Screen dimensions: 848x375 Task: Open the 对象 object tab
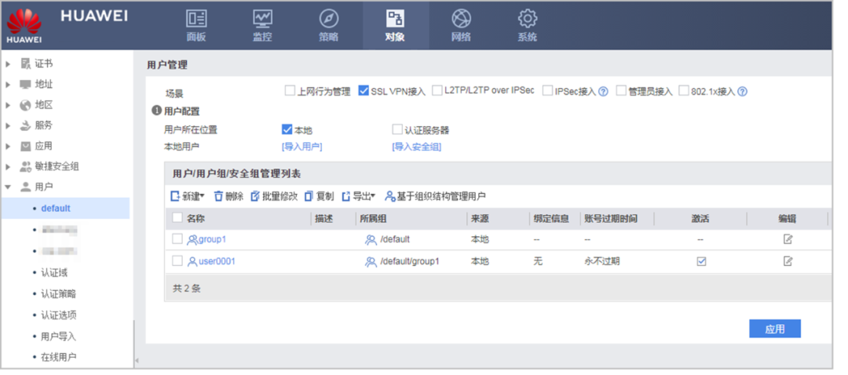pyautogui.click(x=395, y=25)
